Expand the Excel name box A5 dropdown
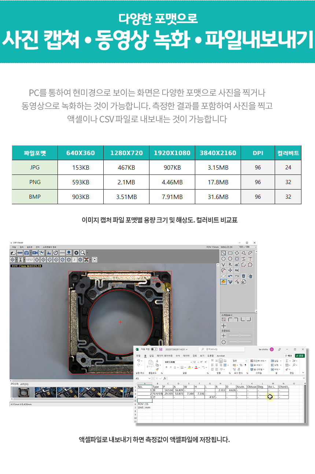 [149, 378]
